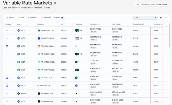The image size is (172, 105).
Task: Click the table vertical scrollbar
Action: pos(169,35)
